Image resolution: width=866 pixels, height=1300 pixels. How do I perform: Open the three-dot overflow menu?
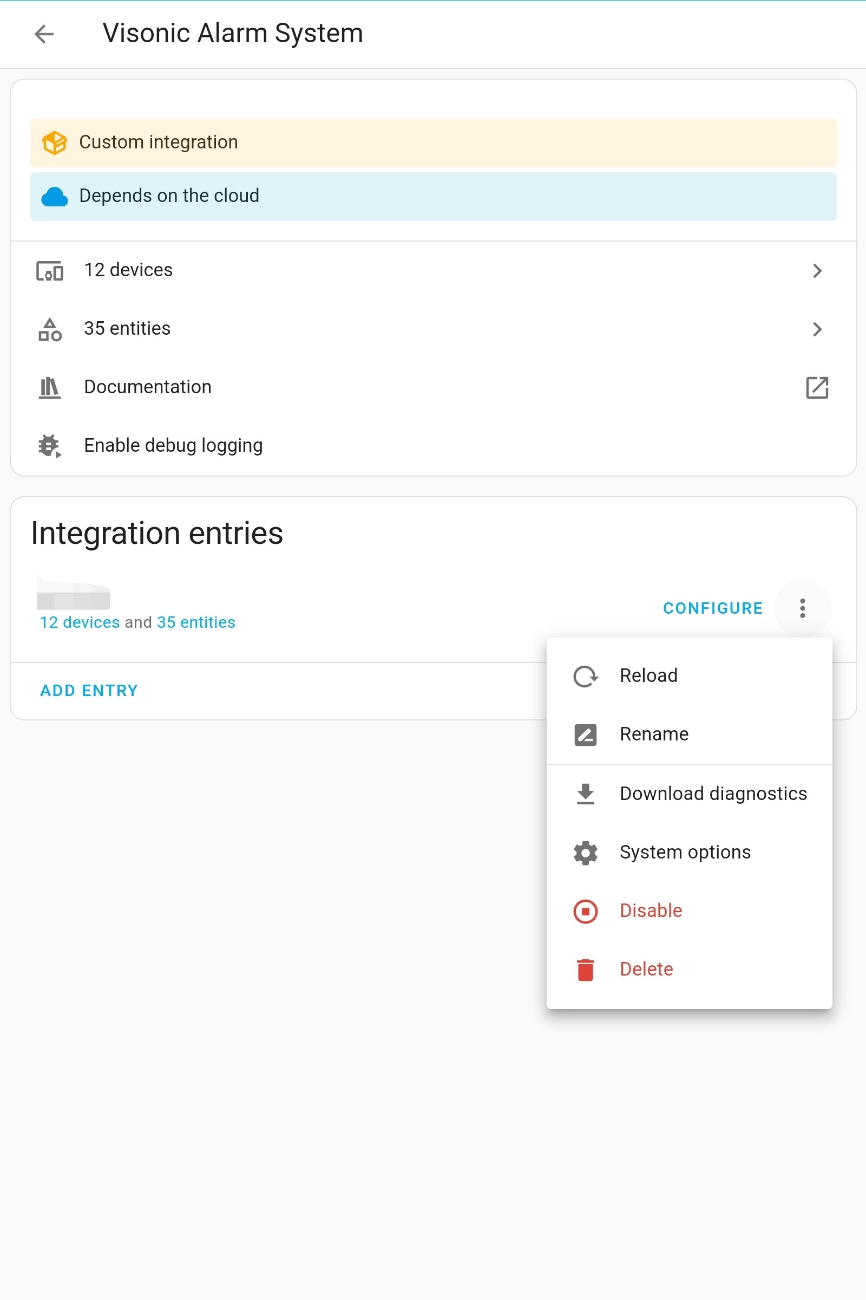[803, 608]
